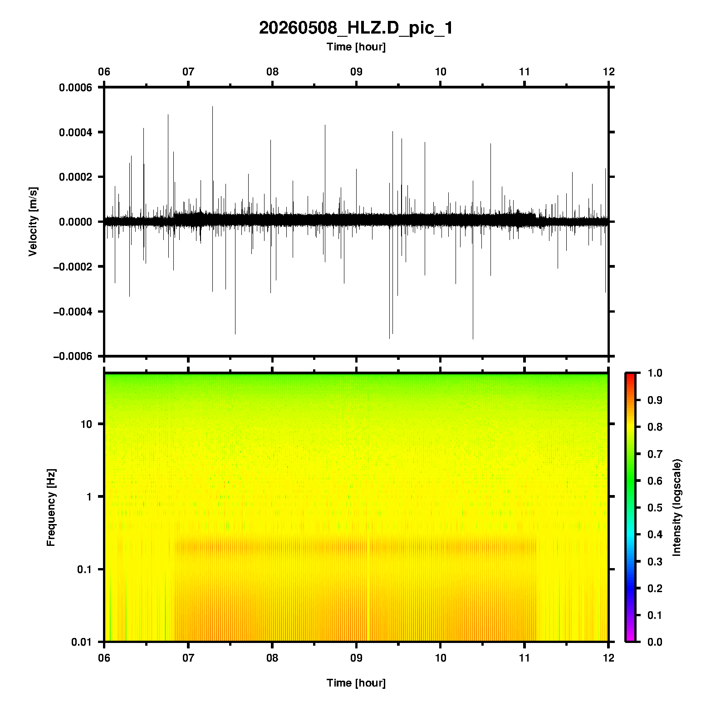Click the red top of the colorbar

point(630,378)
